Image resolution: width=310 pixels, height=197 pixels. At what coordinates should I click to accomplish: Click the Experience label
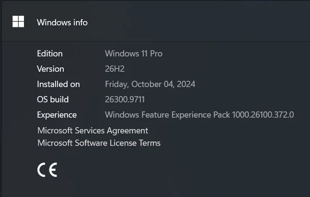point(57,115)
